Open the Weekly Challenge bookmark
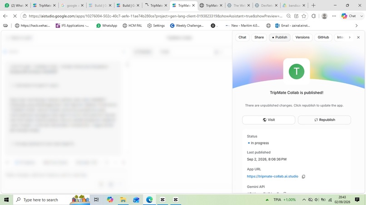366x205 pixels. pos(187,26)
